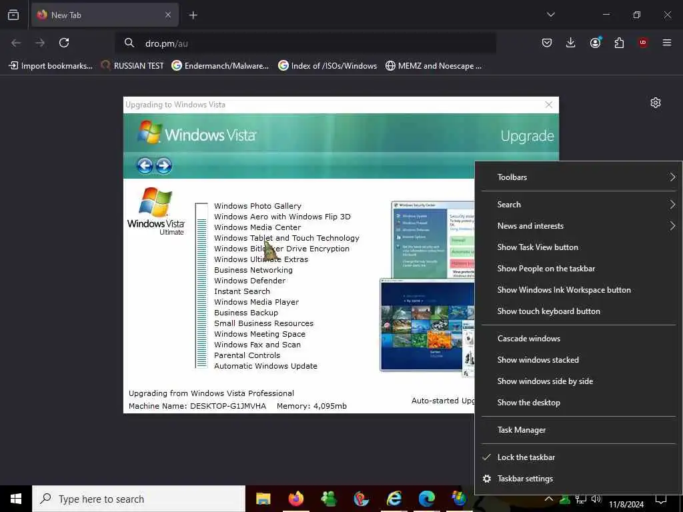683x512 pixels.
Task: Uncheck Lock the taskbar
Action: (x=578, y=457)
